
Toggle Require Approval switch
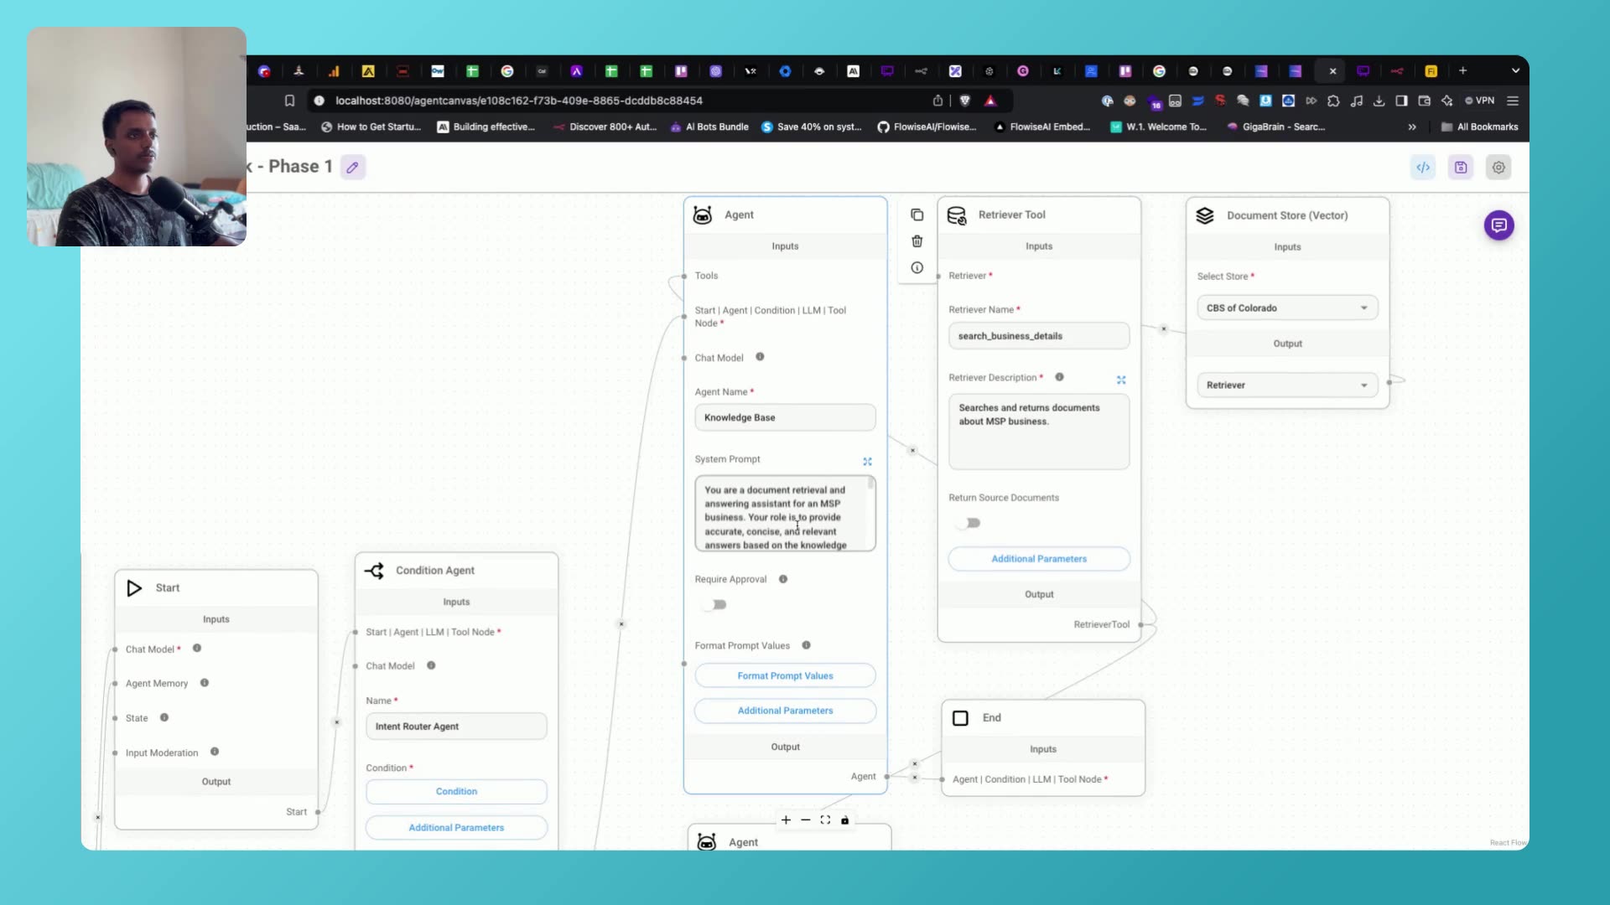point(715,605)
